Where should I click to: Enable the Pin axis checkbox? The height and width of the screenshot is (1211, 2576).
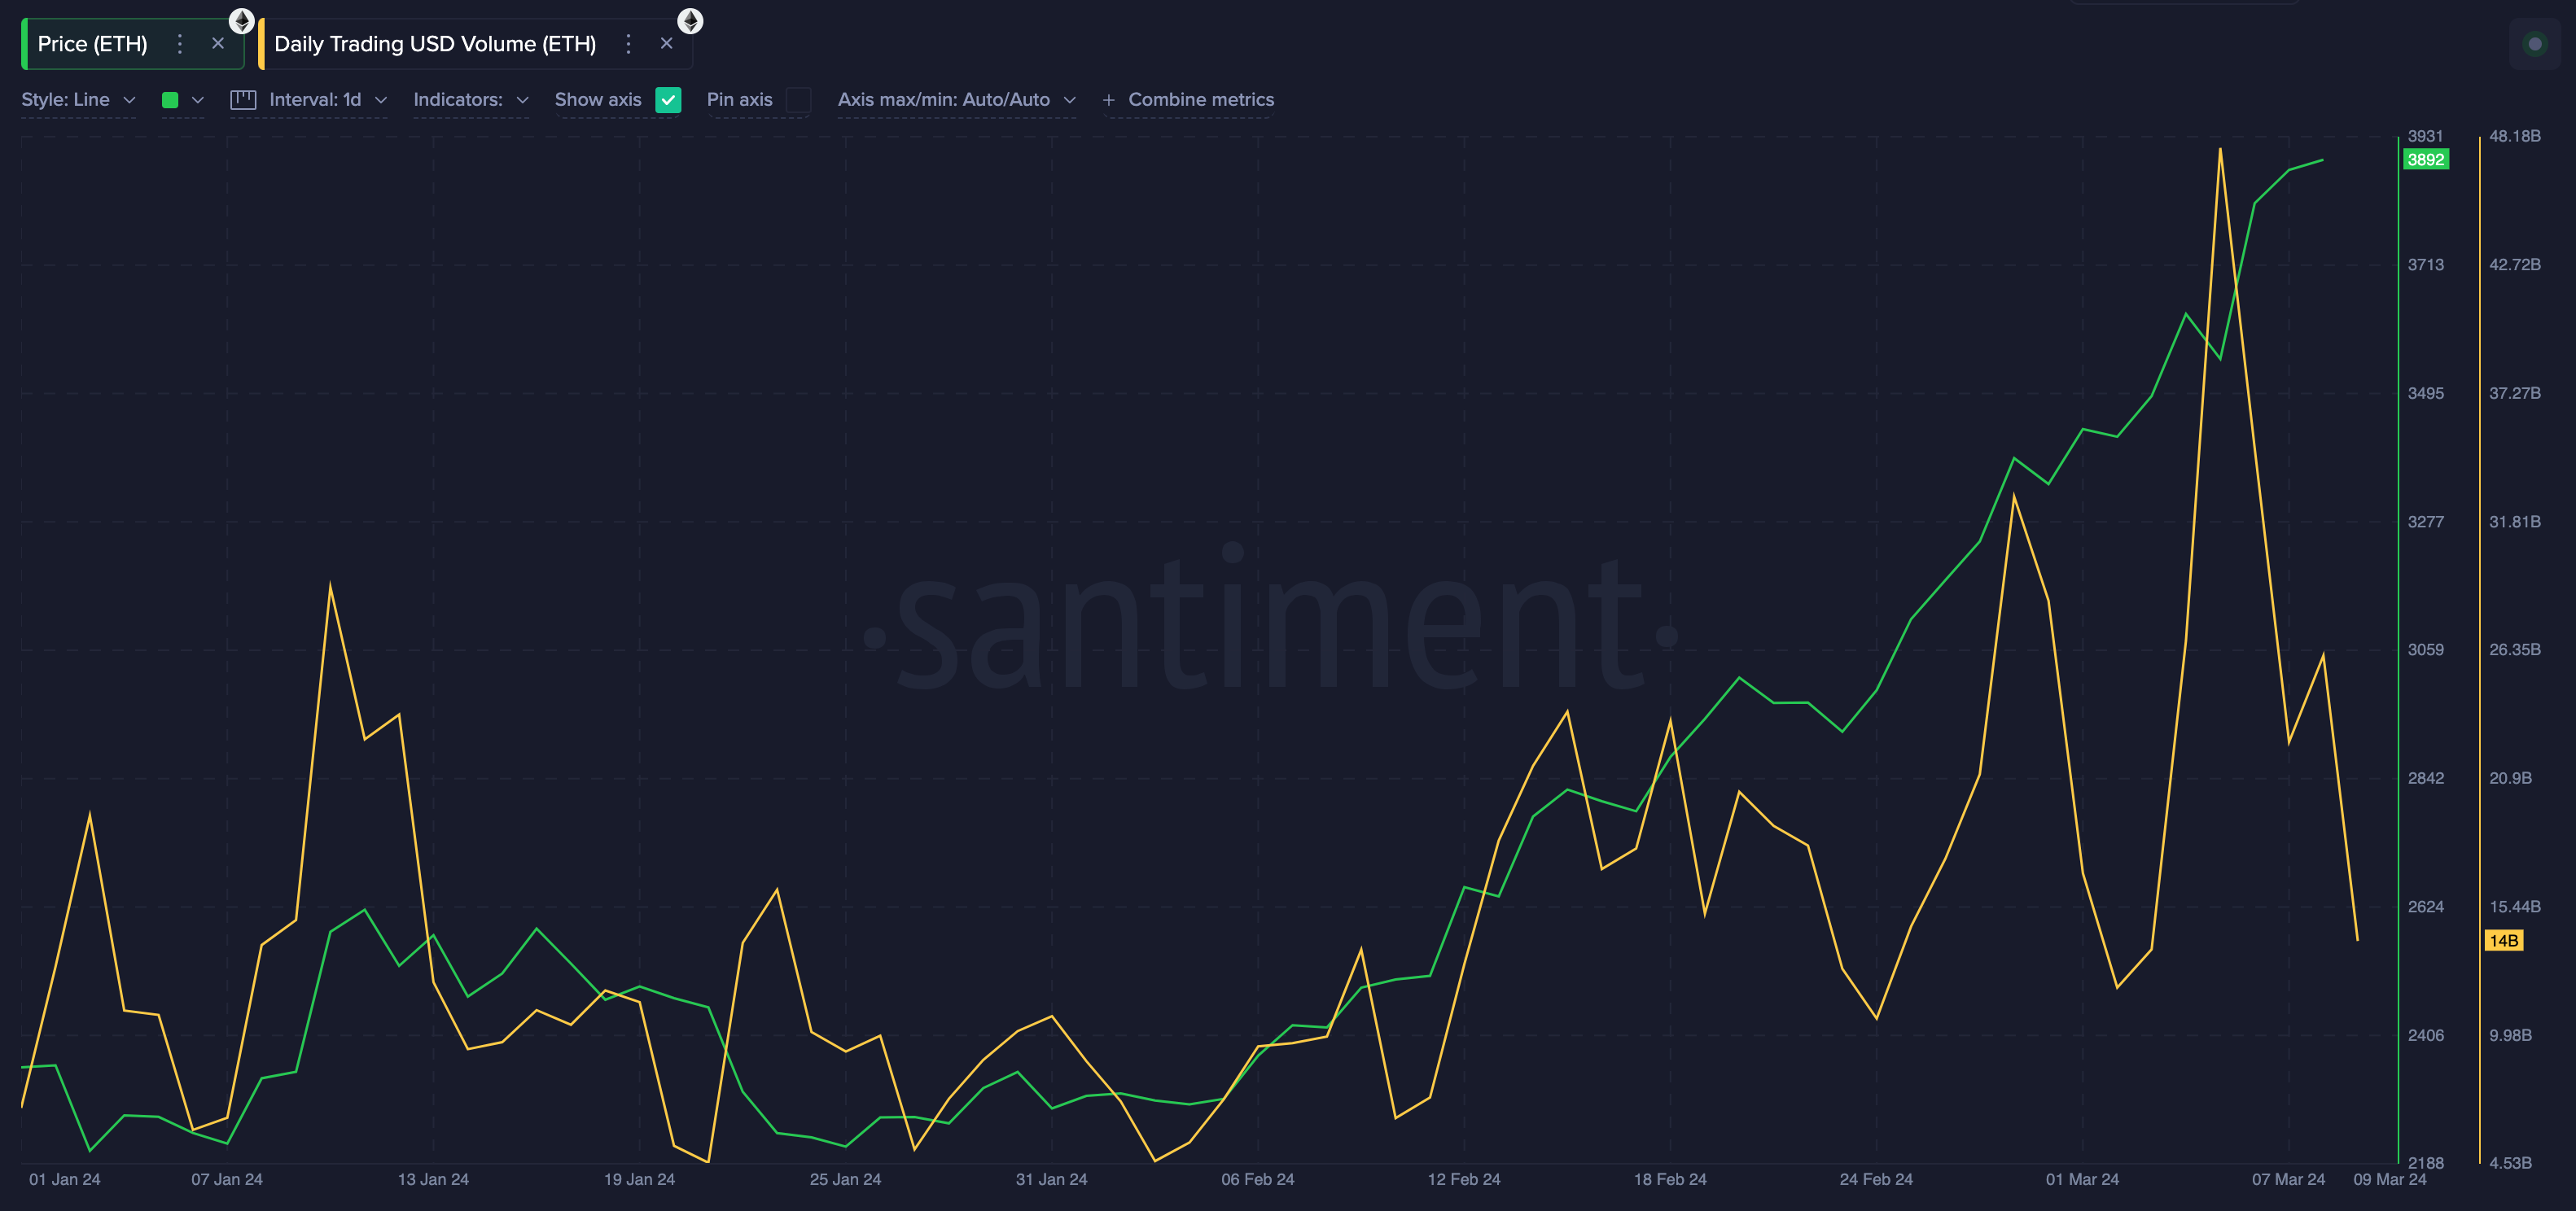click(x=797, y=99)
